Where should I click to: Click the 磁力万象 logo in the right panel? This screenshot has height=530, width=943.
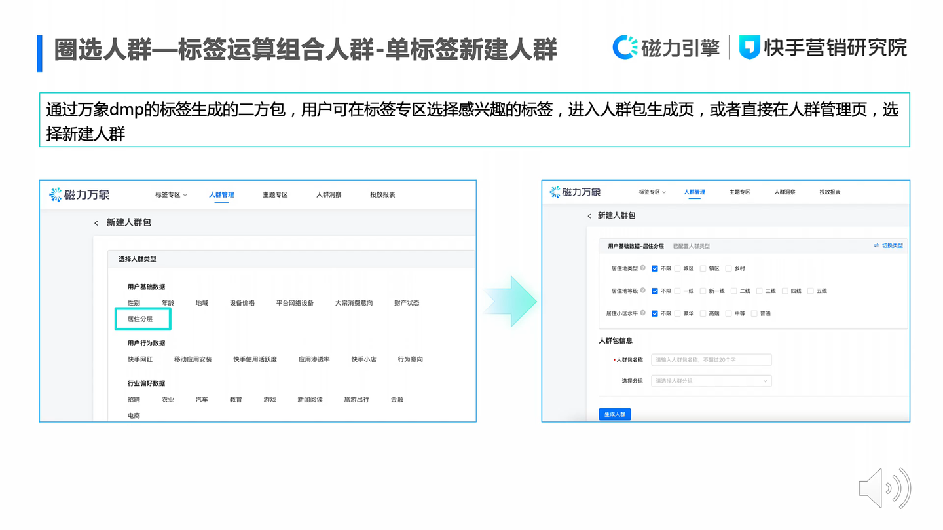tap(575, 192)
